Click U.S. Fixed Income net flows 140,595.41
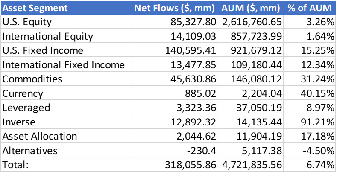The height and width of the screenshot is (172, 337). pyautogui.click(x=191, y=51)
